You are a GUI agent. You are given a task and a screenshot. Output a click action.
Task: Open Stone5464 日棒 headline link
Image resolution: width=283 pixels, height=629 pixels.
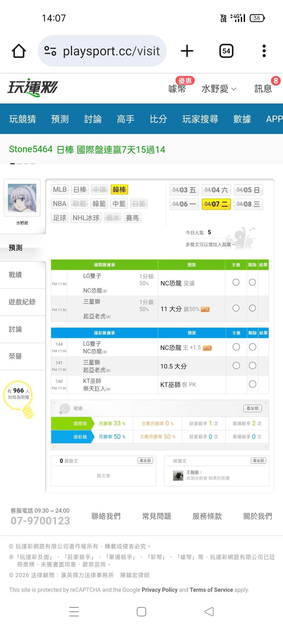87,149
